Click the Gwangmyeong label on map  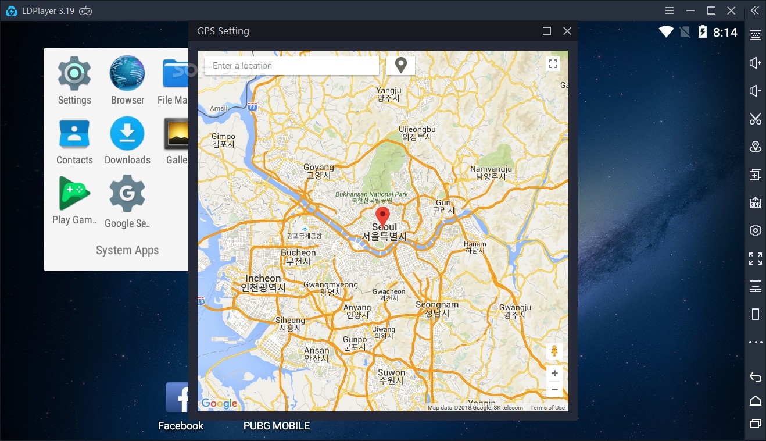click(331, 289)
